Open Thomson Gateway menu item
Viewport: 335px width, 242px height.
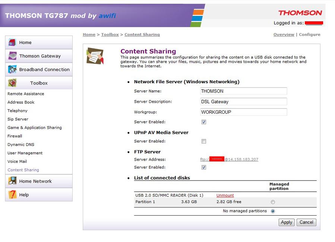[39, 56]
